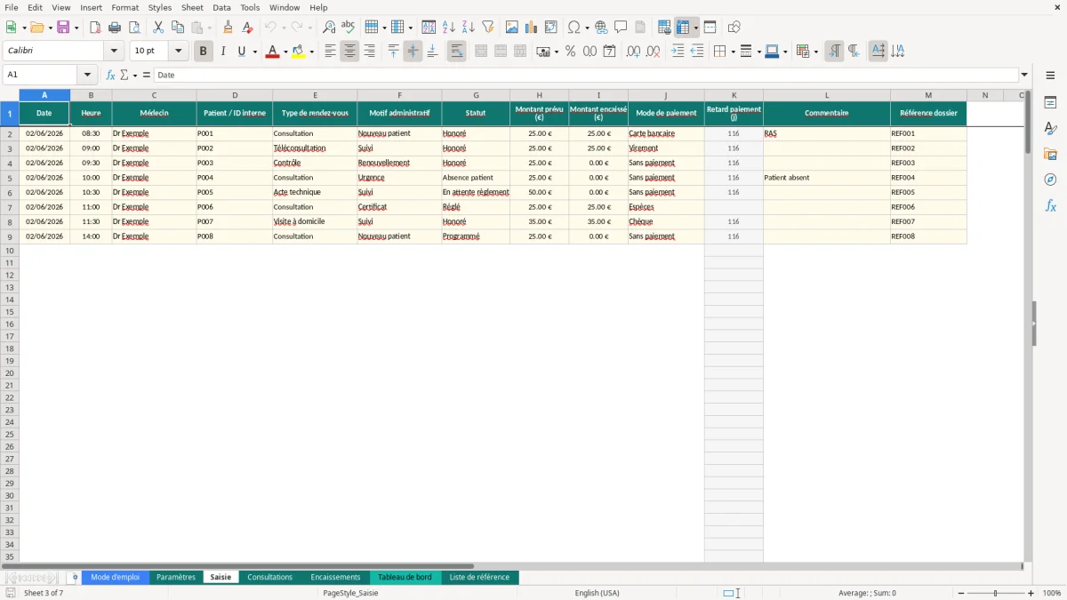Viewport: 1067px width, 600px height.
Task: Open the Sheet menu
Action: point(192,7)
